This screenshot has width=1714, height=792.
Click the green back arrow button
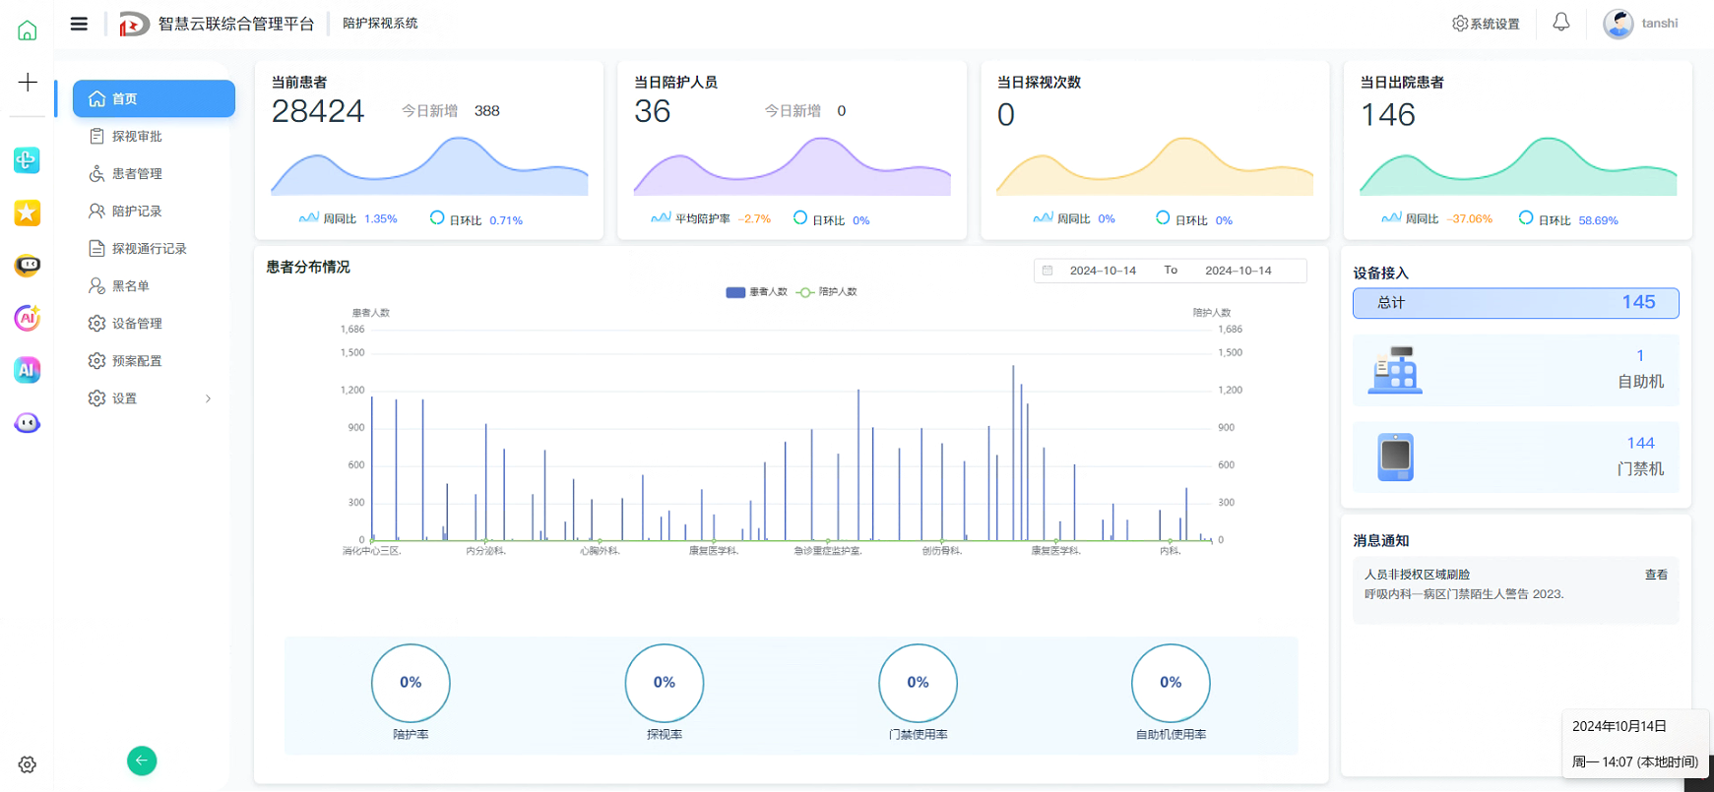[142, 761]
